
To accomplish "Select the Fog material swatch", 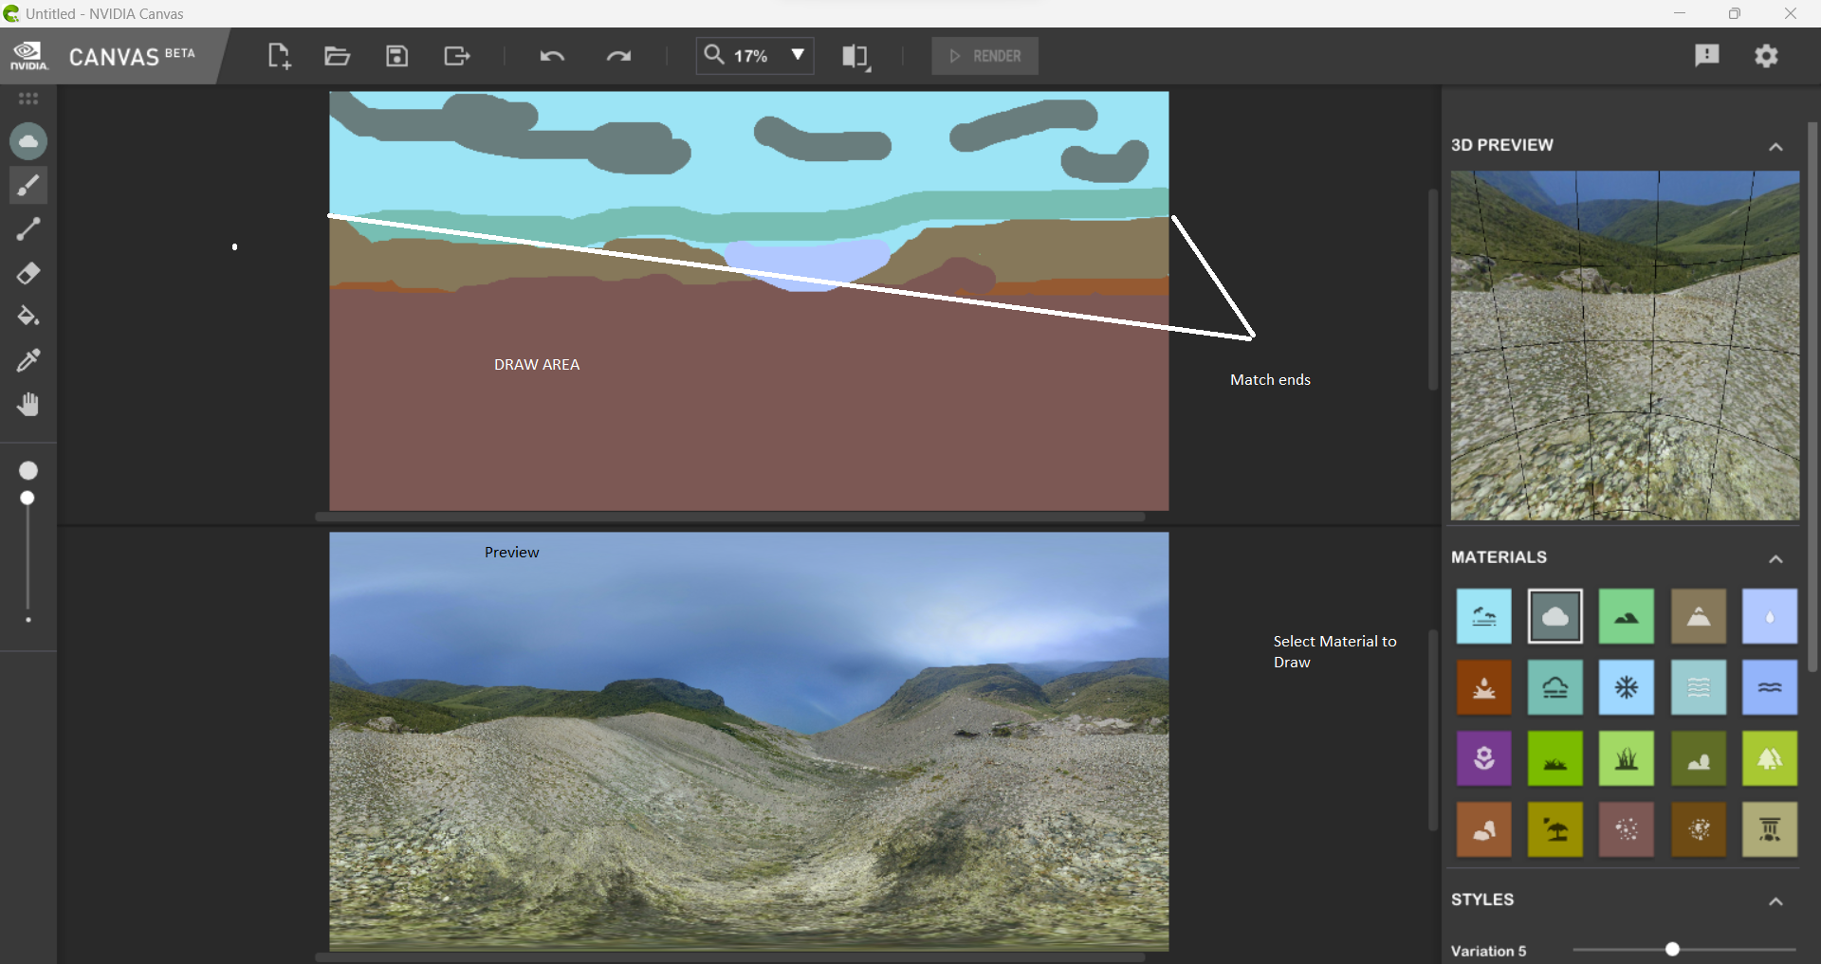I will pos(1554,687).
